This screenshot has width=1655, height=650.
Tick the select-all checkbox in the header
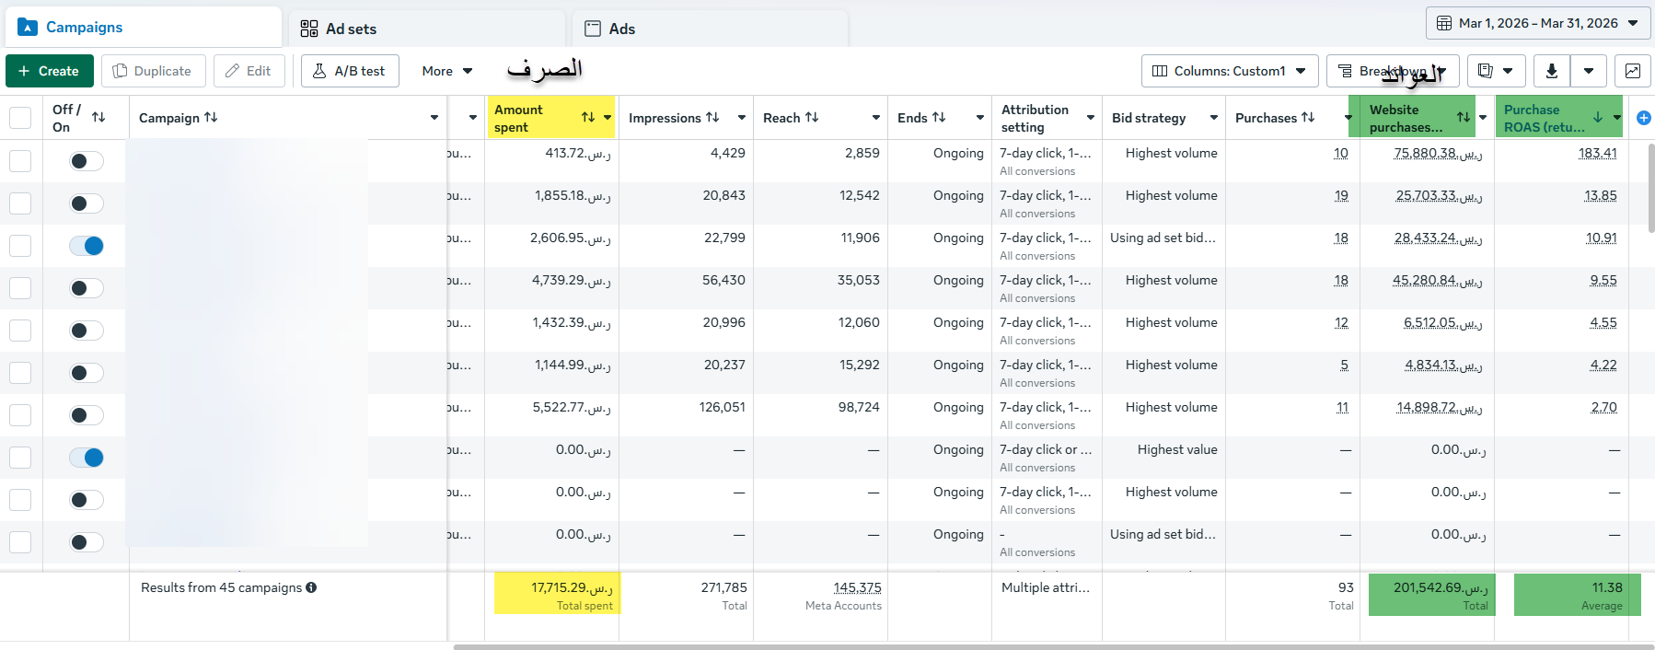[20, 118]
